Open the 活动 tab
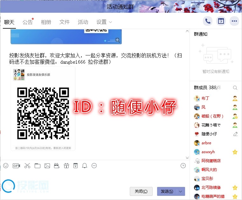Screen dimensions: 242x200 pyautogui.click(x=83, y=22)
